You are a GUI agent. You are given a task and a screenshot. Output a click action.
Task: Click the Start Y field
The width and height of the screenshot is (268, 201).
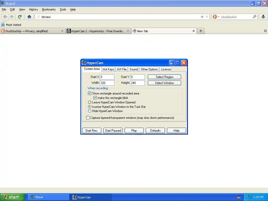point(137,77)
